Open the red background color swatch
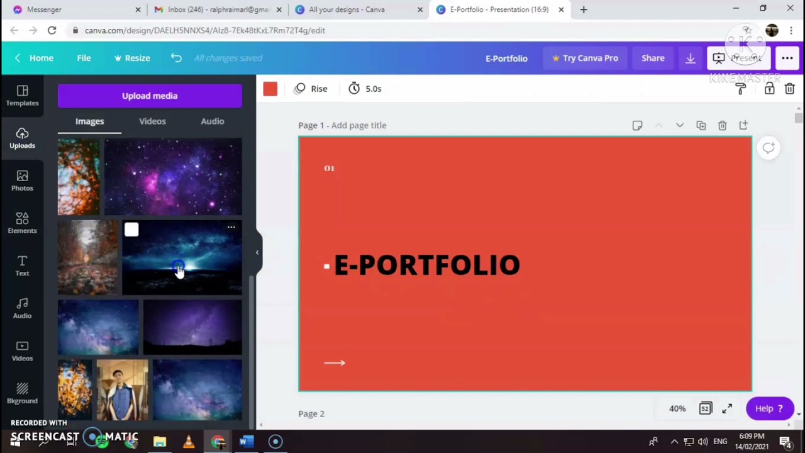The width and height of the screenshot is (805, 453). click(270, 89)
